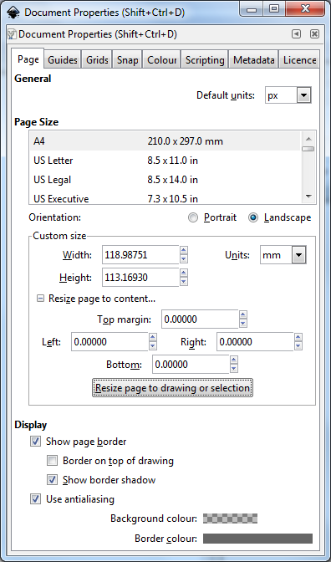
Task: Decrease Bottom margin value
Action: pos(234,369)
